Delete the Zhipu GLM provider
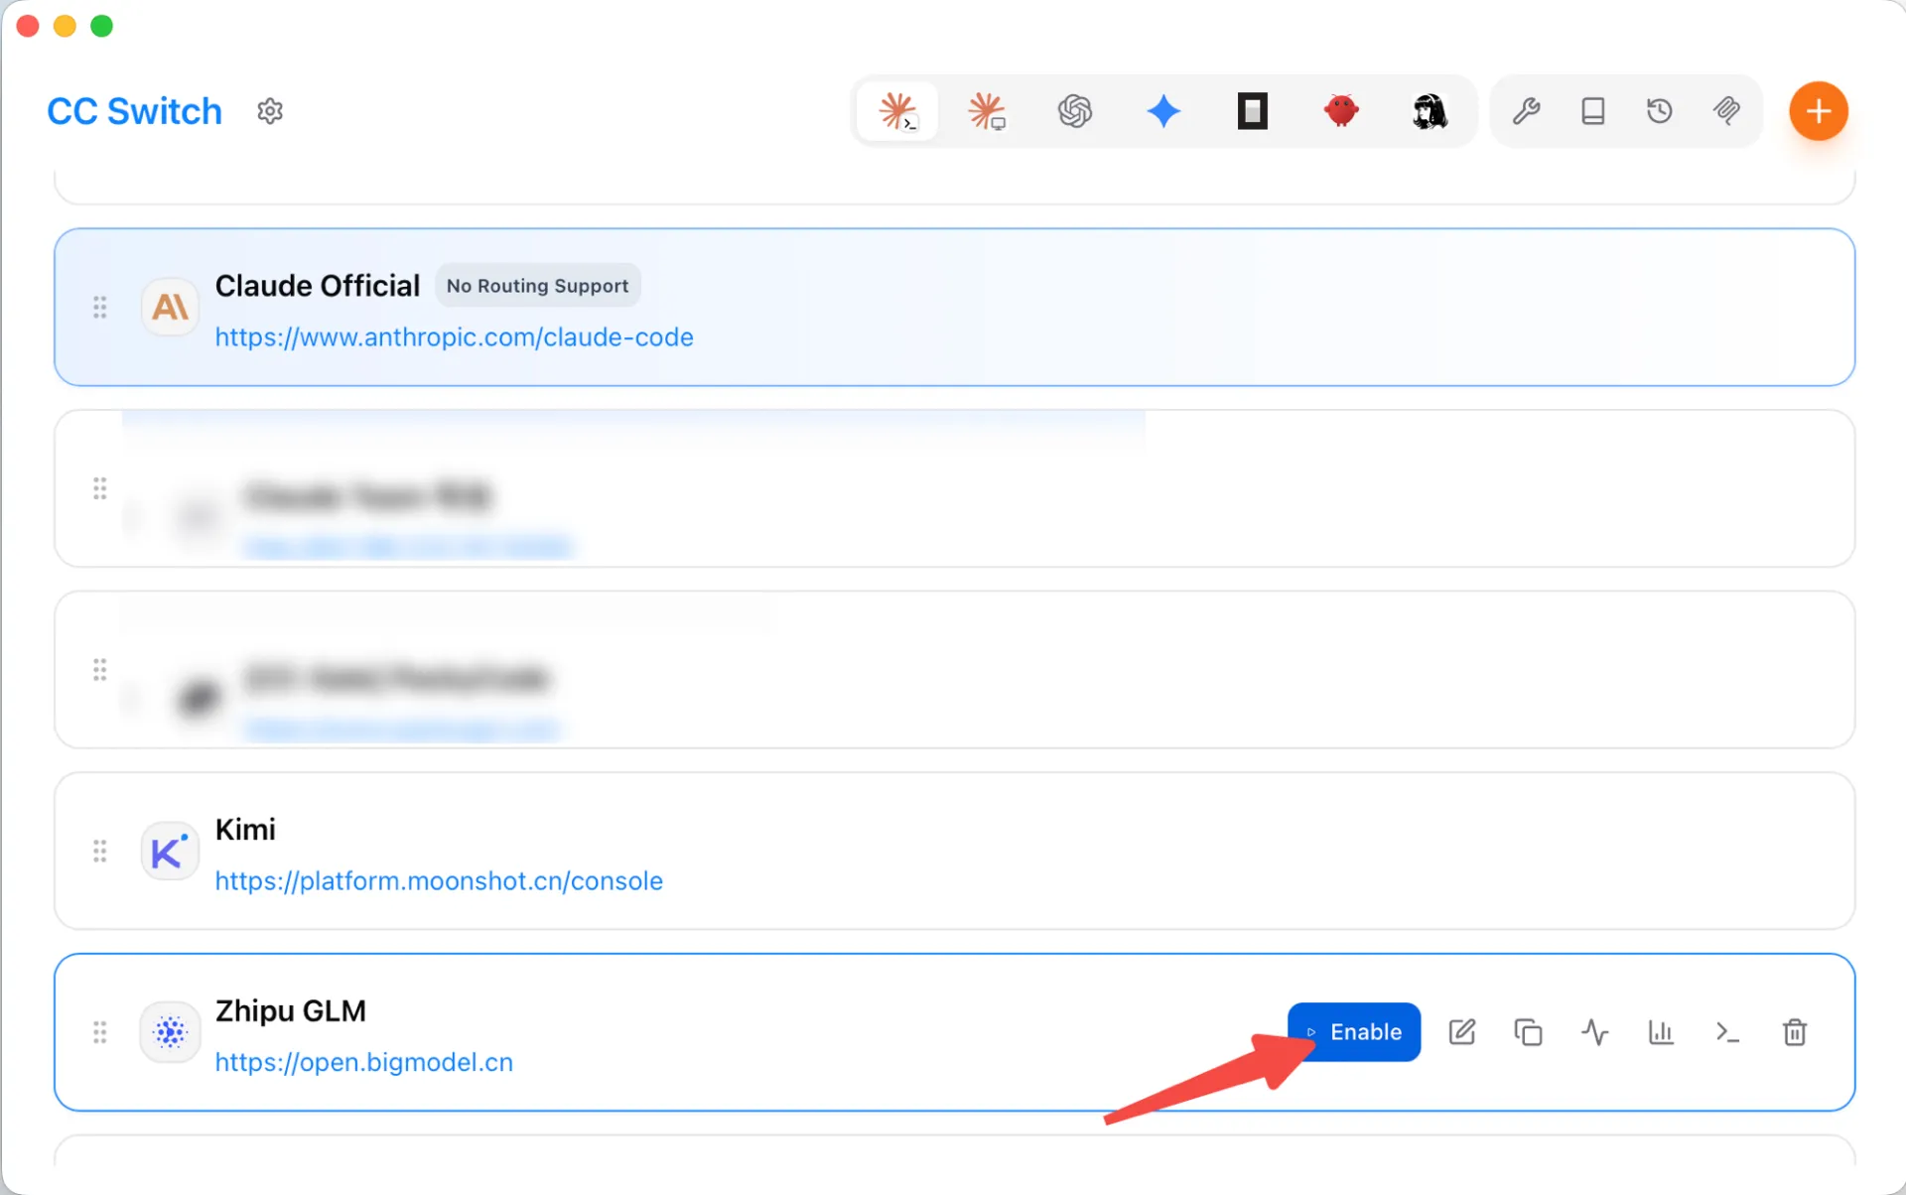The height and width of the screenshot is (1195, 1906). tap(1795, 1032)
